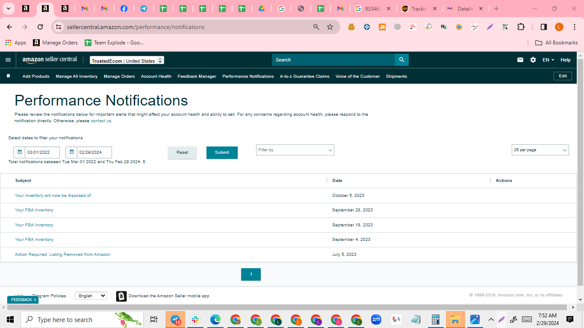Click the contact us link
584x328 pixels.
pyautogui.click(x=101, y=121)
